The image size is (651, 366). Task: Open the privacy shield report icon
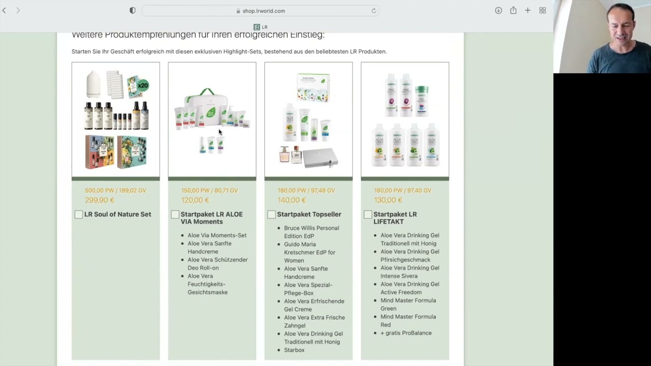click(x=132, y=11)
